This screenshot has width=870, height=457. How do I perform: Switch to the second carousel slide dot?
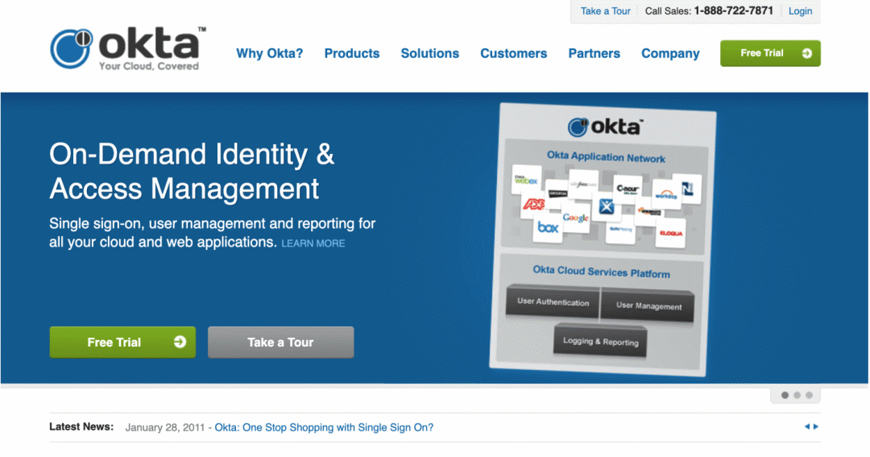(x=797, y=396)
